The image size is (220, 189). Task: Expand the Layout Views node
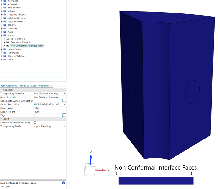[1, 49]
